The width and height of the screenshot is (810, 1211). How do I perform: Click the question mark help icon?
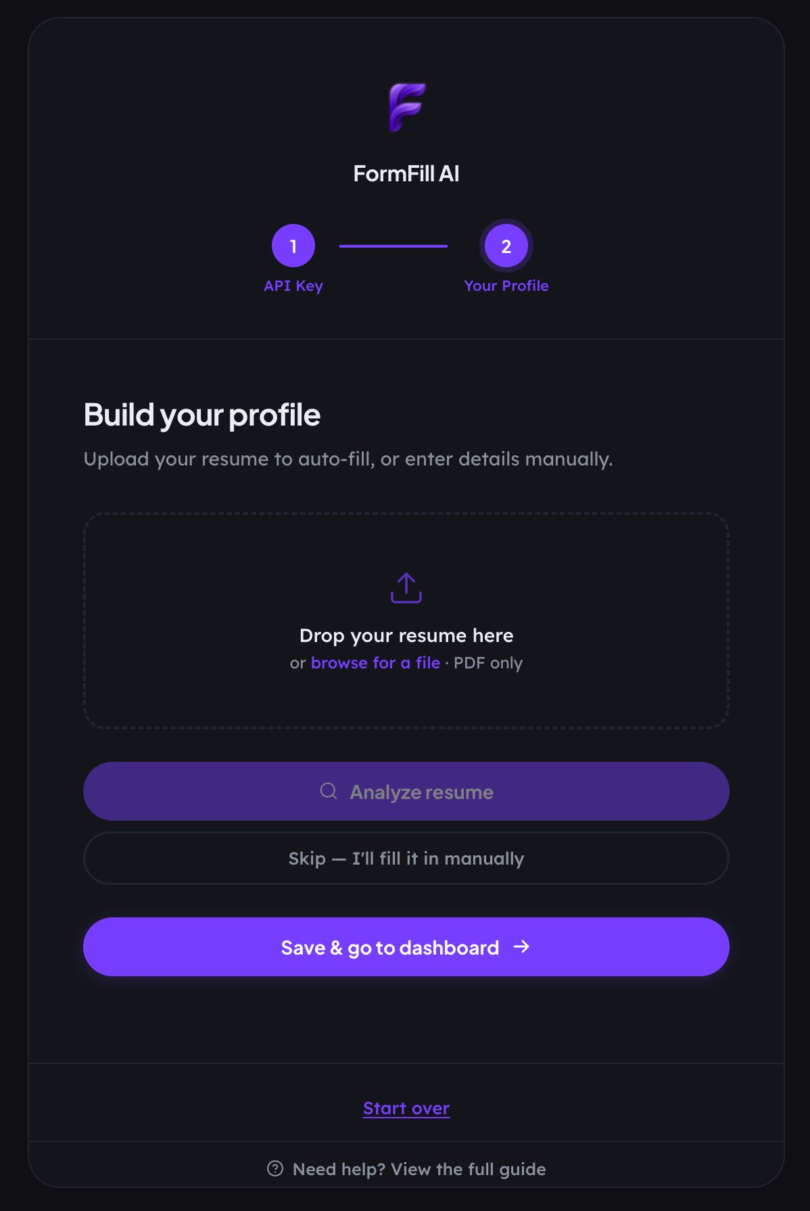pos(275,1168)
